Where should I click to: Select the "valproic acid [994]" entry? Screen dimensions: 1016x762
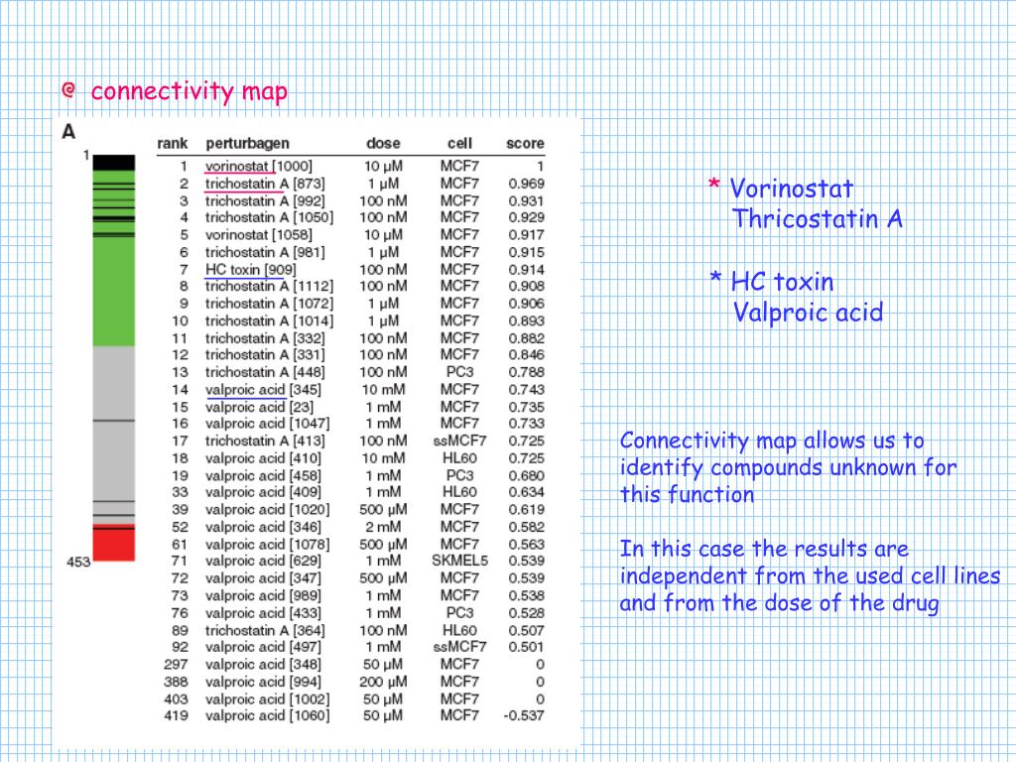[263, 682]
